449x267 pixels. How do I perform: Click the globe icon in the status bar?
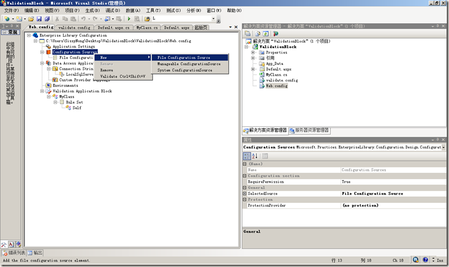pyautogui.click(x=416, y=260)
